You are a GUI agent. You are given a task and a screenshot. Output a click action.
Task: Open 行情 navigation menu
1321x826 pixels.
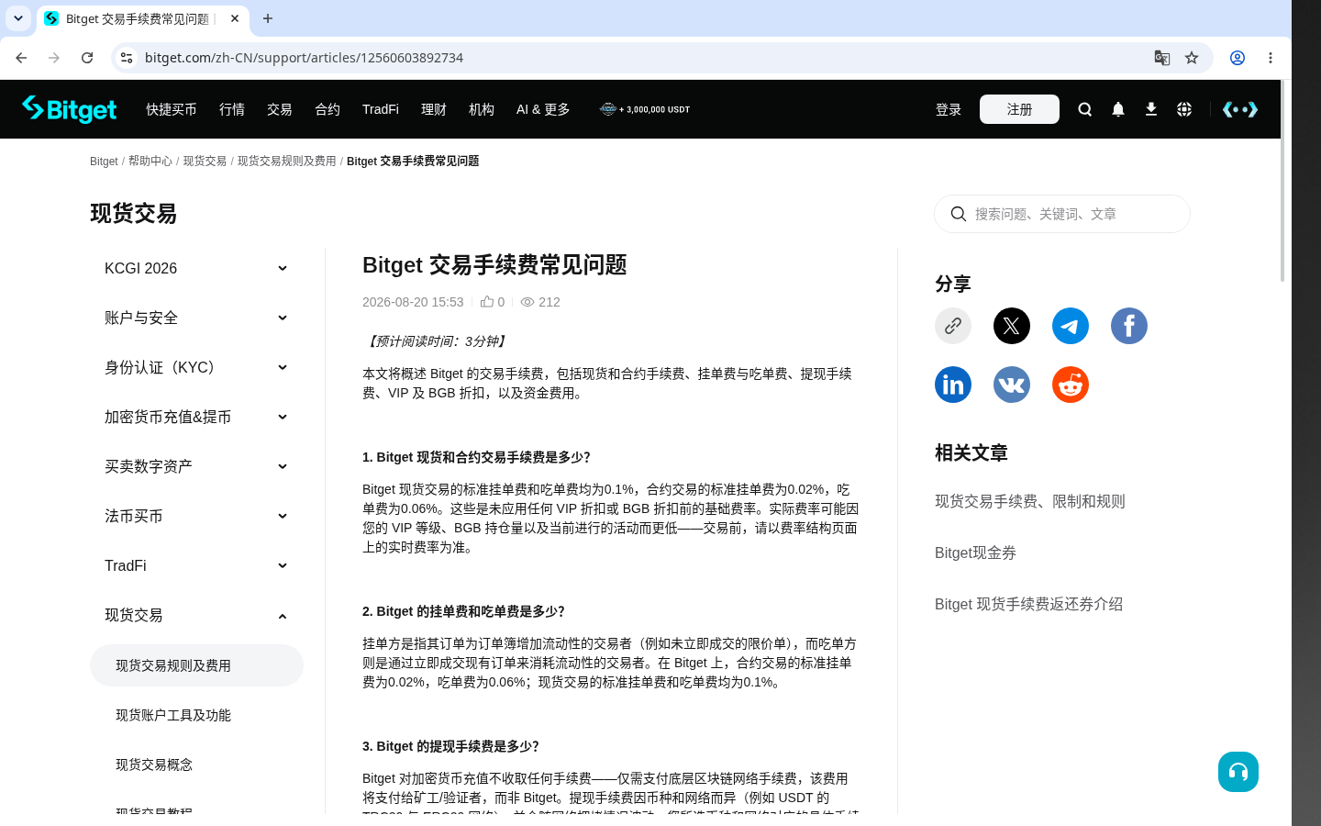[232, 109]
